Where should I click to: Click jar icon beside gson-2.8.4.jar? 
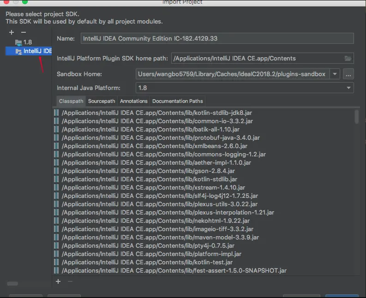[56, 171]
